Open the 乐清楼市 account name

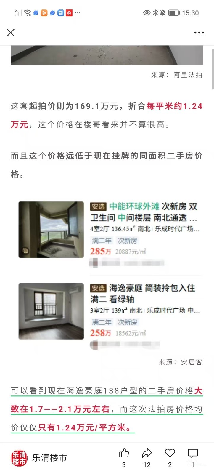pos(50,458)
